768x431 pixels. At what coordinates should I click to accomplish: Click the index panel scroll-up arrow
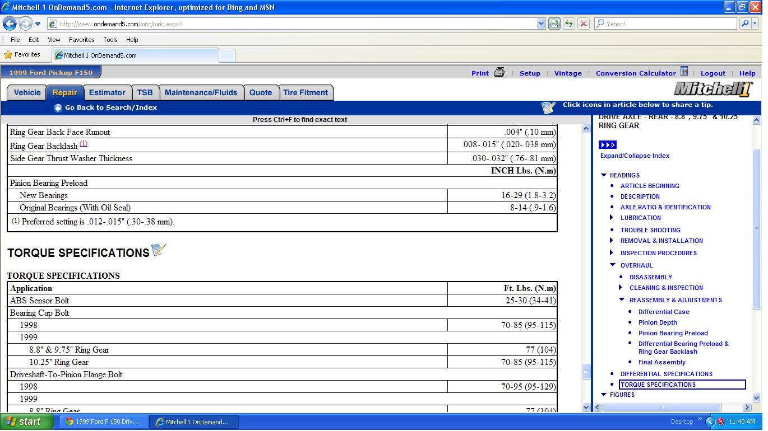756,120
